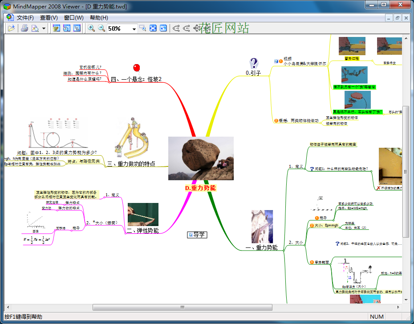
Task: Open the 文件(F) menu
Action: [x=25, y=18]
